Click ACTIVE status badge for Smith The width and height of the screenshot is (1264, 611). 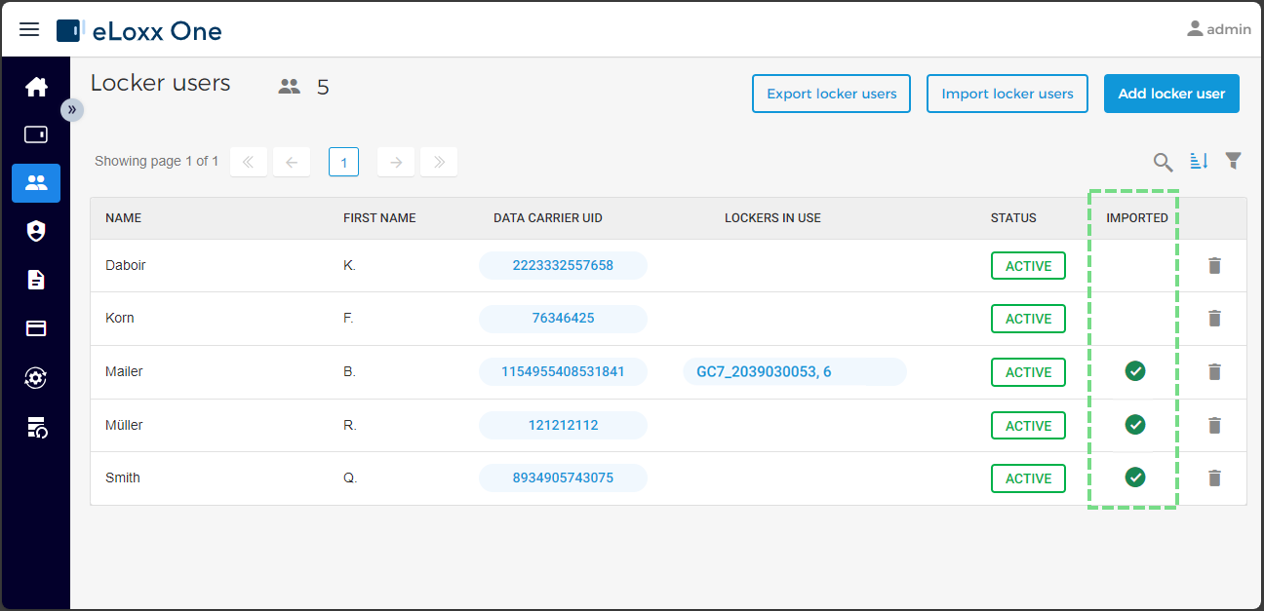1028,478
